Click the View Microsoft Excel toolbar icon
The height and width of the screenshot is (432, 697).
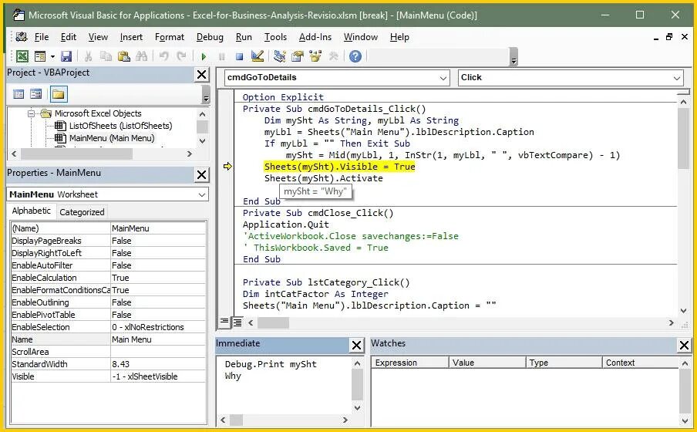(22, 56)
